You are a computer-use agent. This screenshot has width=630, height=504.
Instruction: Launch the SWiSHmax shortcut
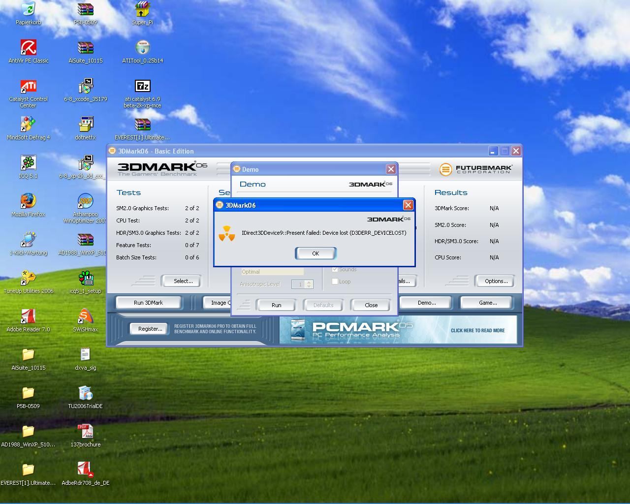(86, 316)
